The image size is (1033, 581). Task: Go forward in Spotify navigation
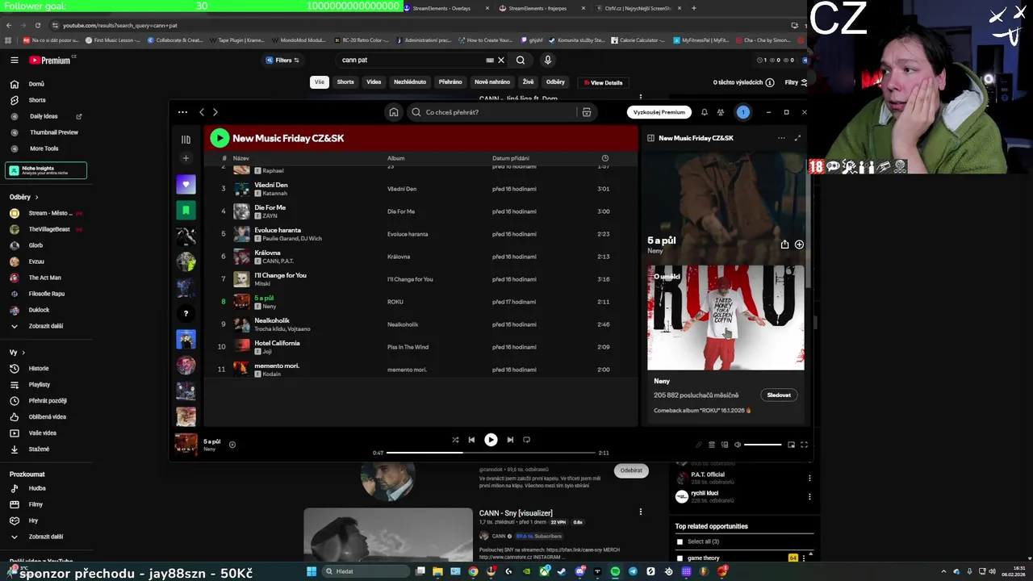(x=215, y=112)
